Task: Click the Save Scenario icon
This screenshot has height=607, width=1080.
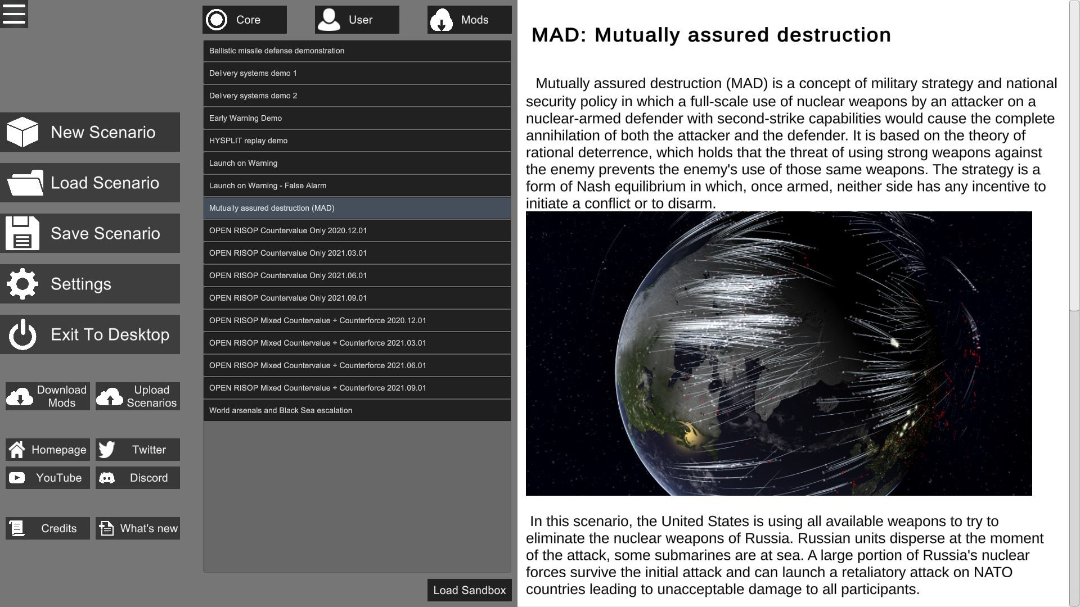Action: 22,233
